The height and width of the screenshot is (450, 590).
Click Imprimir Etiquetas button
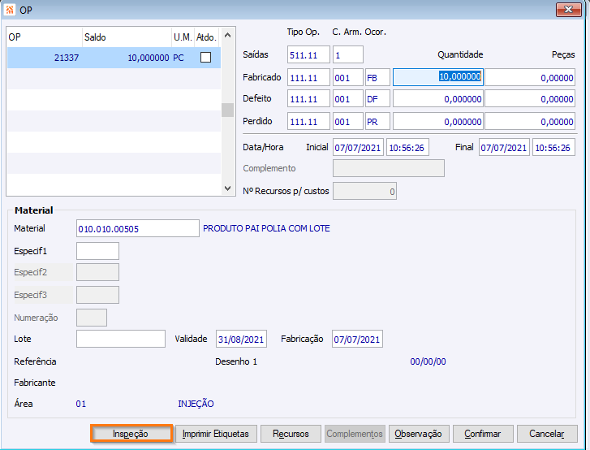click(216, 434)
